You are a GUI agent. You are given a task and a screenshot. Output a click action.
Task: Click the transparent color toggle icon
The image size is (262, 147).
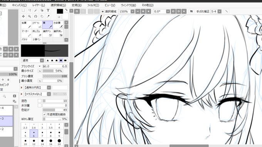point(59,17)
